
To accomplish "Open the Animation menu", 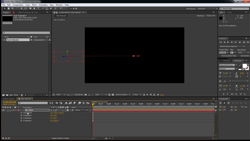I will pos(43,5).
